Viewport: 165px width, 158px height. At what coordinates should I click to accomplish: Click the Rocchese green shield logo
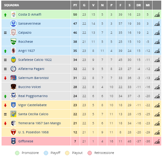point(13,42)
